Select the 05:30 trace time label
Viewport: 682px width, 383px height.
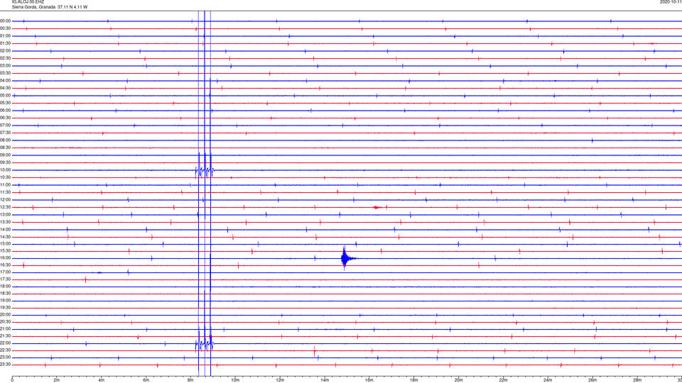(x=5, y=103)
